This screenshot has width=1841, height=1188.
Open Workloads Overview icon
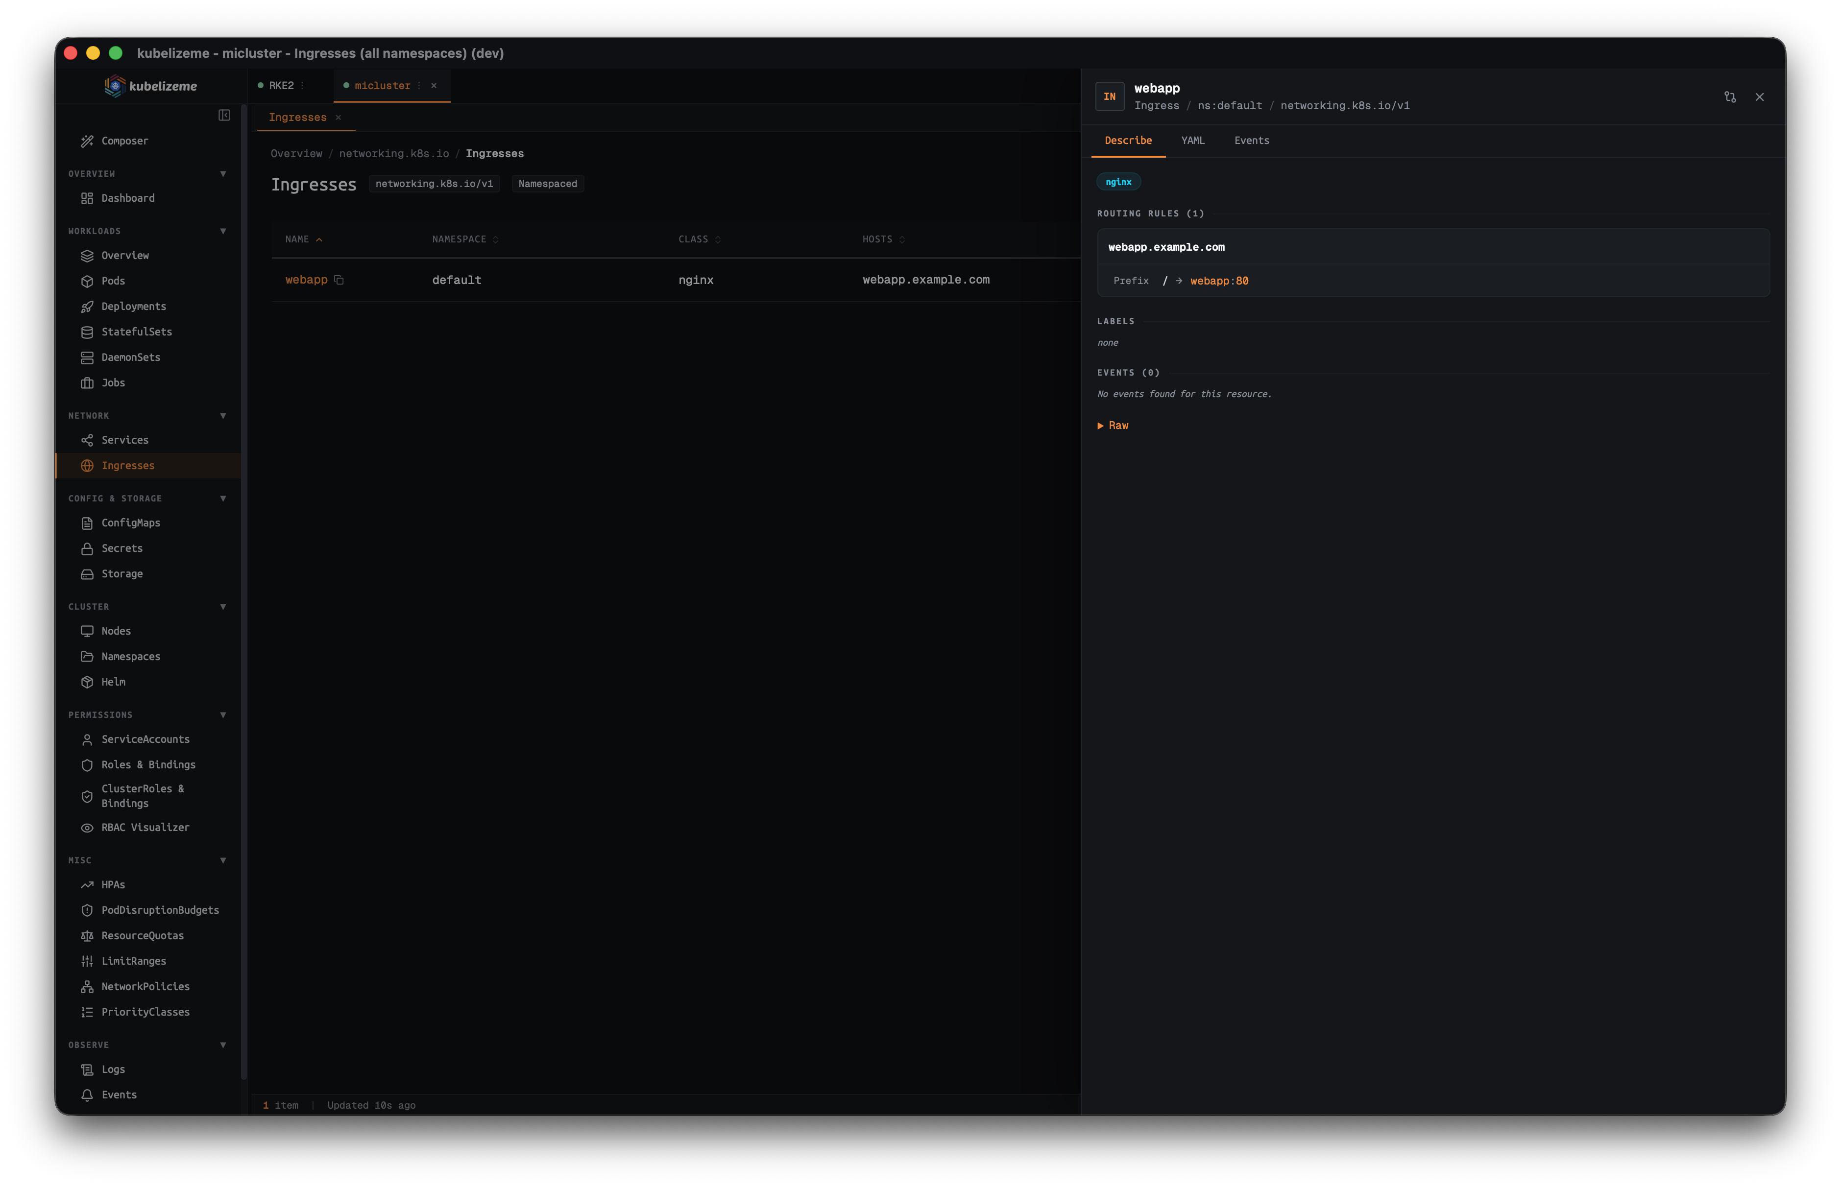(x=87, y=256)
